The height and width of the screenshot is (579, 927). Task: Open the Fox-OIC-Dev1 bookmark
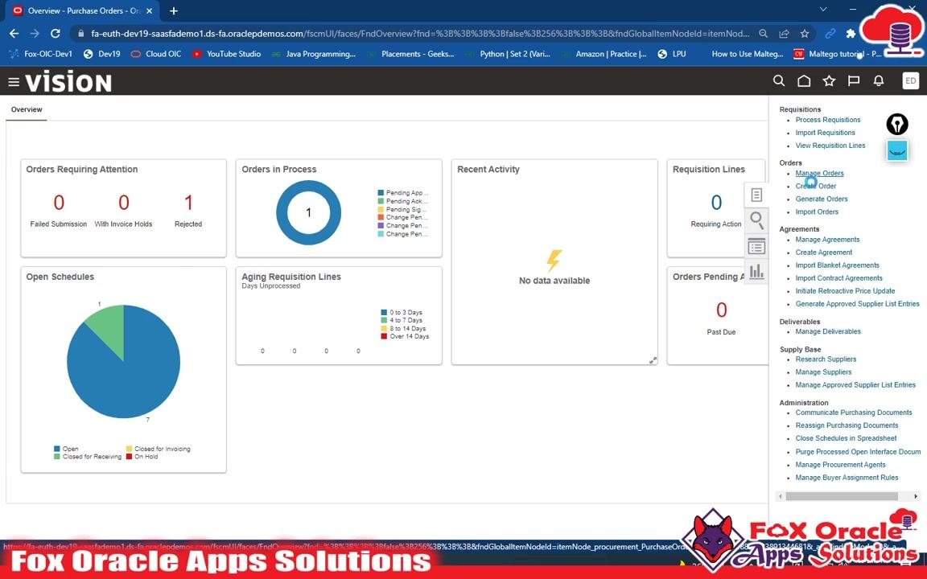point(41,54)
